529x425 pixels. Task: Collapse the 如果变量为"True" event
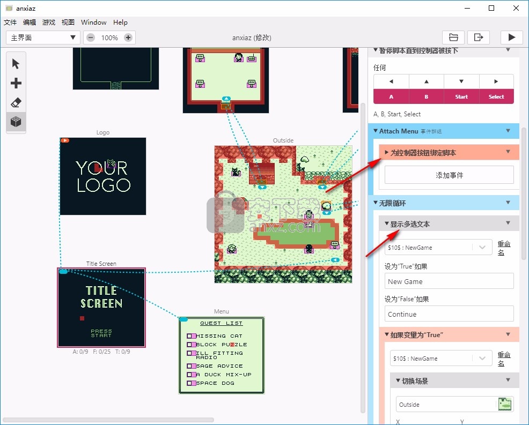[387, 334]
